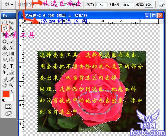
Task: Choose Subtract from Selection mode button
Action: tap(29, 5)
